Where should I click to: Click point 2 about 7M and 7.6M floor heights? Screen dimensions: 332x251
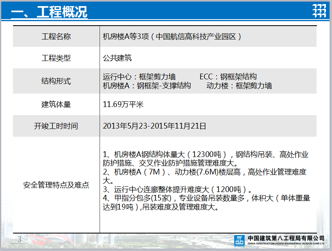[x=205, y=176]
